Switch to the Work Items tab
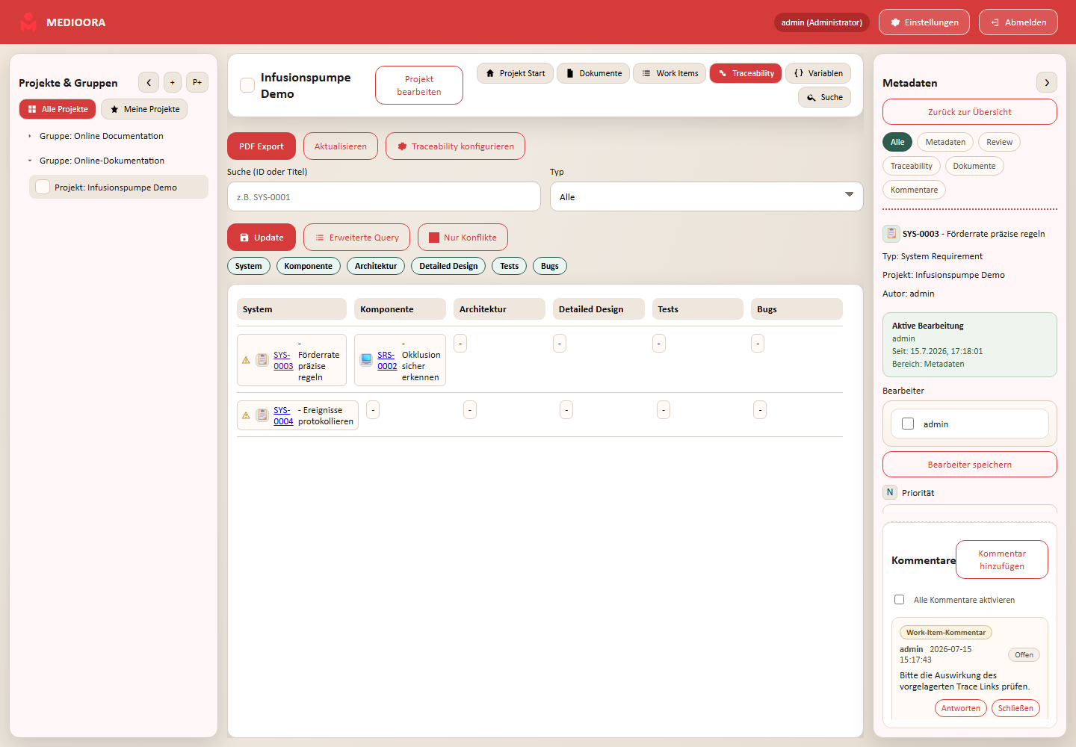1076x747 pixels. (x=670, y=73)
